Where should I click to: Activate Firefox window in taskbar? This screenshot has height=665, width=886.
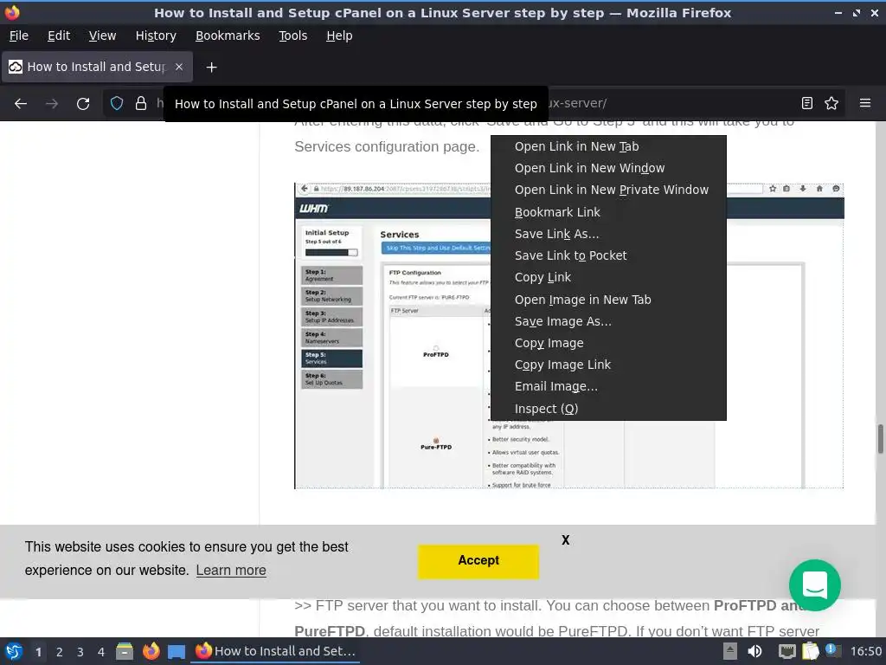(x=275, y=651)
